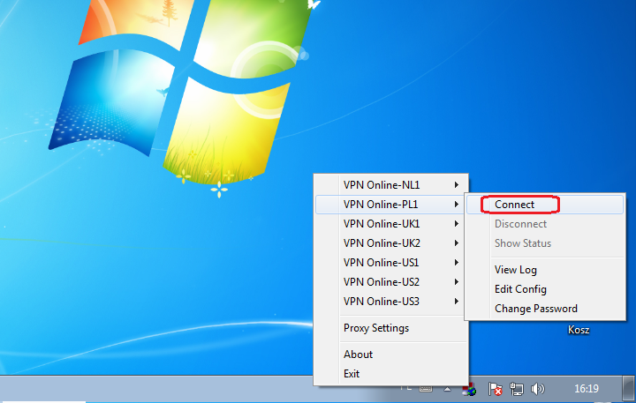Select the VPN Online-US2 menu item
The height and width of the screenshot is (403, 636).
click(x=391, y=282)
